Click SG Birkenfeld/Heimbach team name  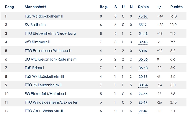[x=46, y=94]
